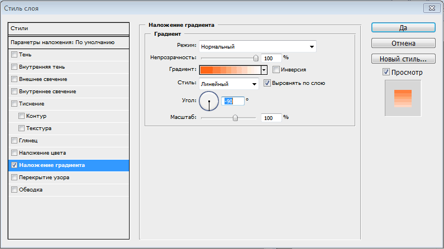Confirm with the Да button
This screenshot has height=249, width=444.
[x=403, y=28]
